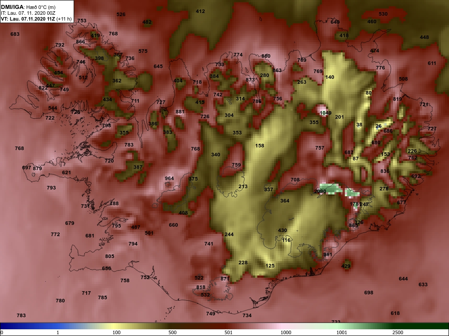Click the lowest value 26 on the map

click(379, 126)
